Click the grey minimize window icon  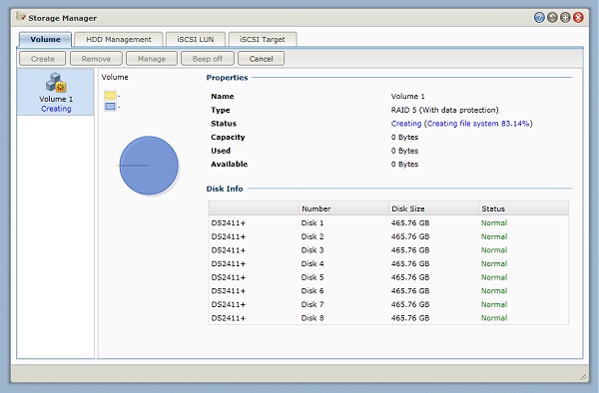[x=552, y=18]
